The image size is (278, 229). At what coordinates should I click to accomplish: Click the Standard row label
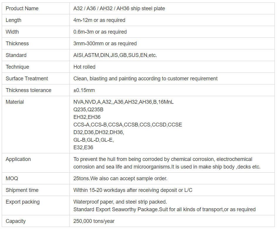(x=16, y=55)
